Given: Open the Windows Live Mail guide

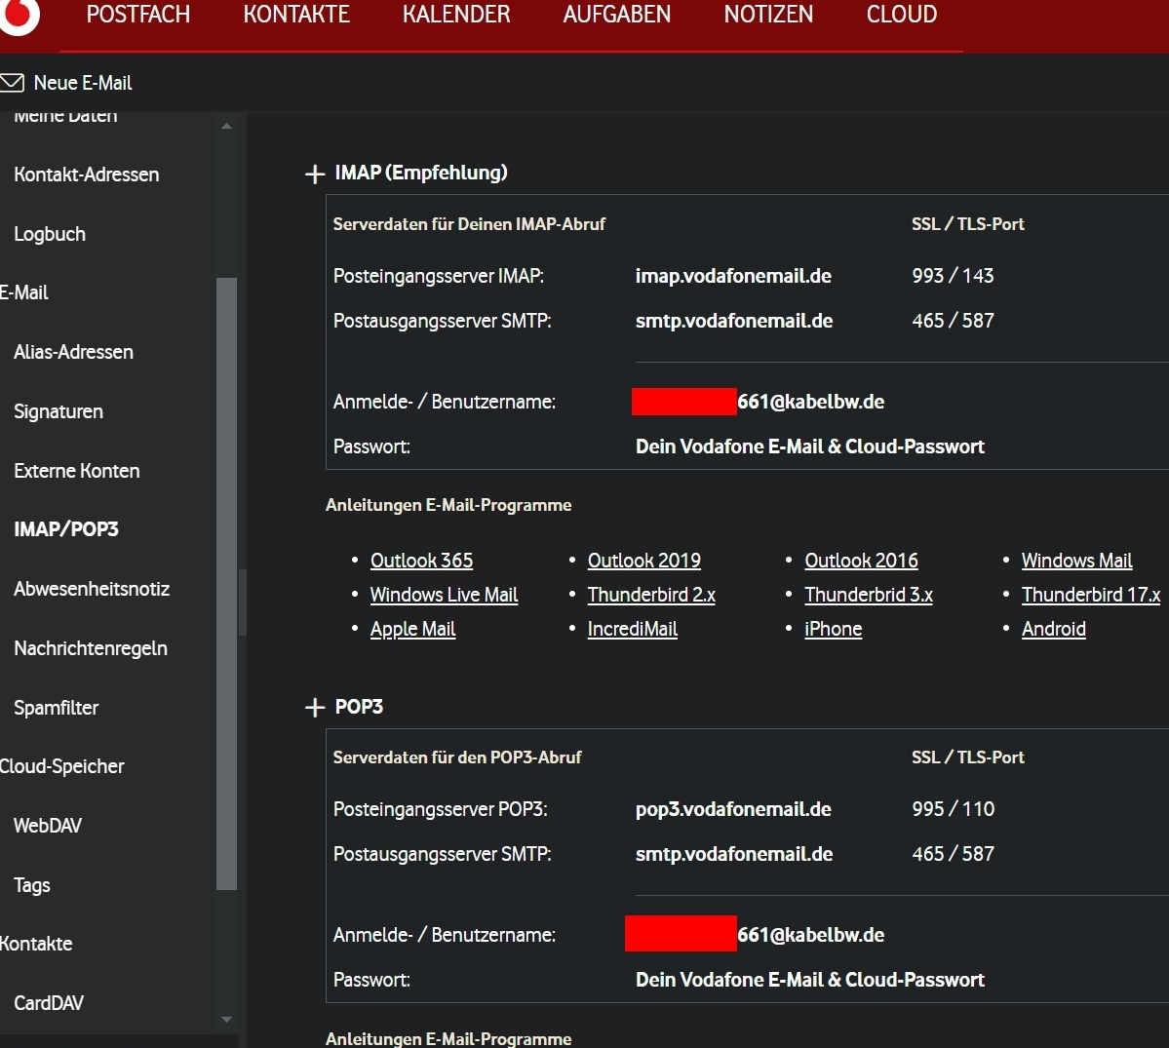Looking at the screenshot, I should [444, 595].
